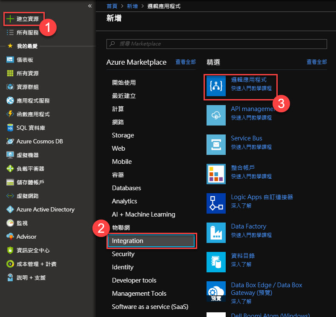Open 資訊安全中心 shield icon
Viewport: 336px width, 317px height.
tap(10, 250)
